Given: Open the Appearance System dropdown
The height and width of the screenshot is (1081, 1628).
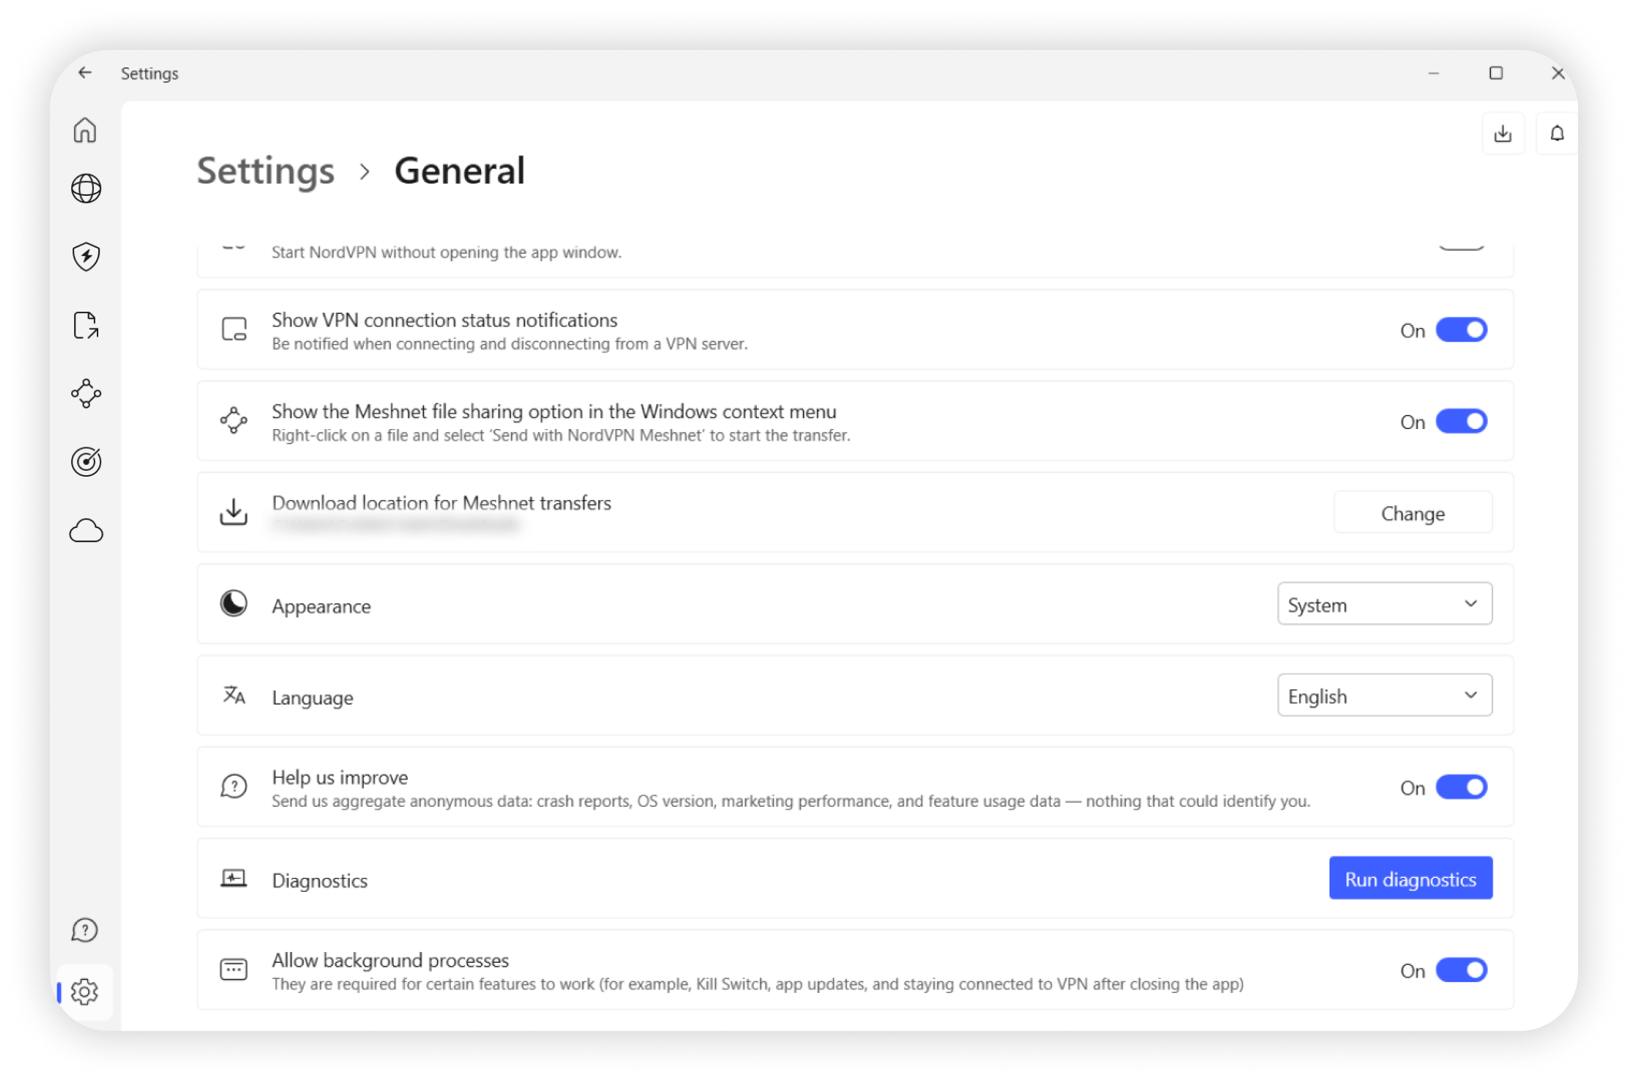Looking at the screenshot, I should (1384, 604).
